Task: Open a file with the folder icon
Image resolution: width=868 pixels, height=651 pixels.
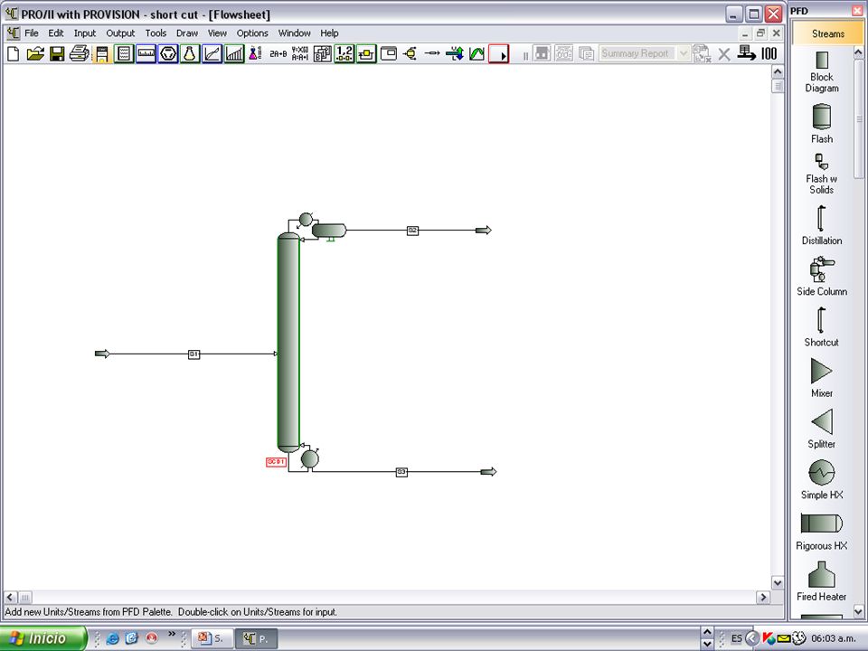Action: (x=35, y=53)
